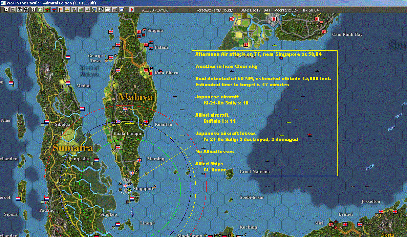Click the double yellow ship toolbar icon
This screenshot has height=237, width=407.
coord(74,10)
